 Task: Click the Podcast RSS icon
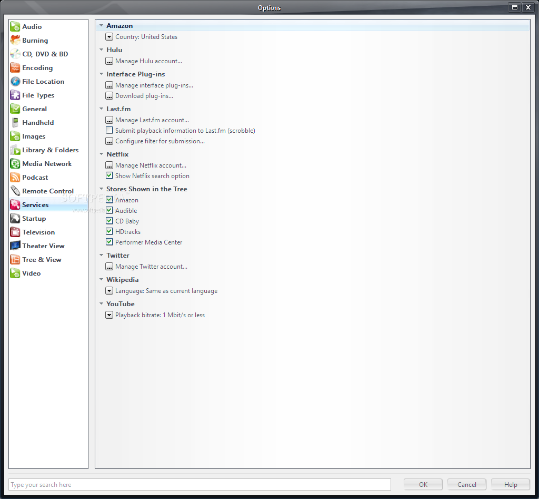point(15,177)
